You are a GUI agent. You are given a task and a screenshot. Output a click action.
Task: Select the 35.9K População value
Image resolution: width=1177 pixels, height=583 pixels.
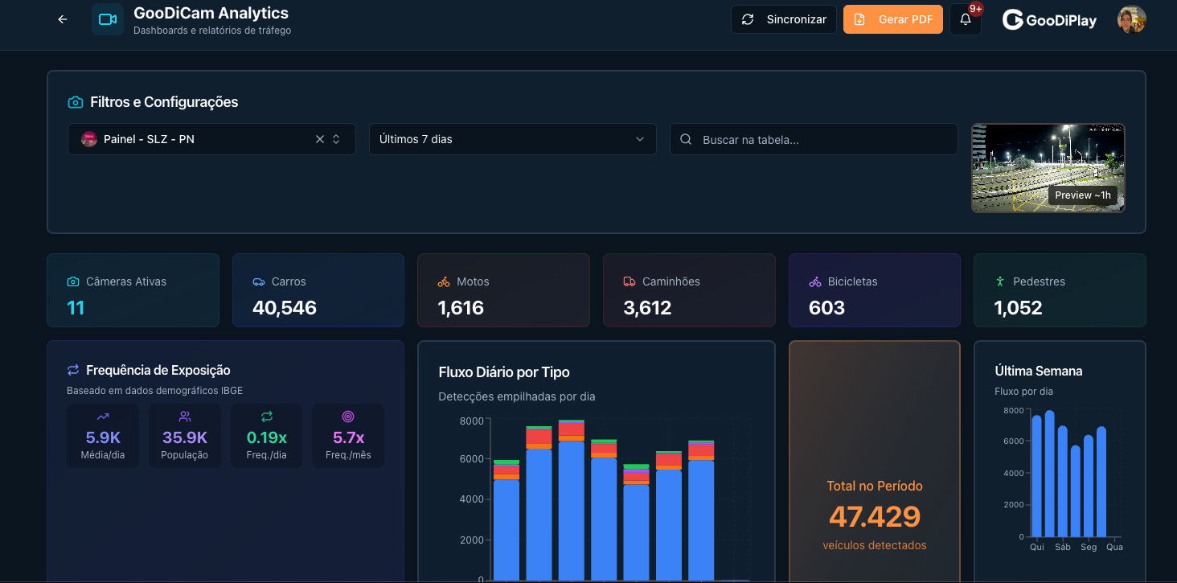click(x=185, y=438)
